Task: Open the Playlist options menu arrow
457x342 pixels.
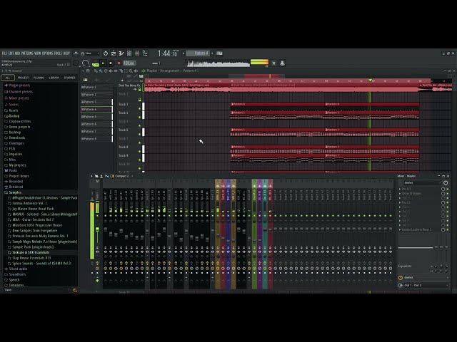Action: pos(83,71)
